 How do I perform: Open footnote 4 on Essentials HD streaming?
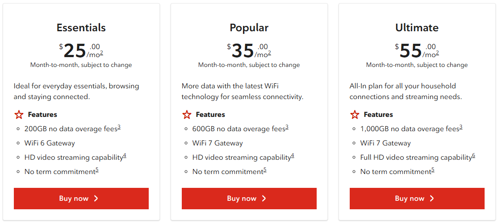[125, 156]
